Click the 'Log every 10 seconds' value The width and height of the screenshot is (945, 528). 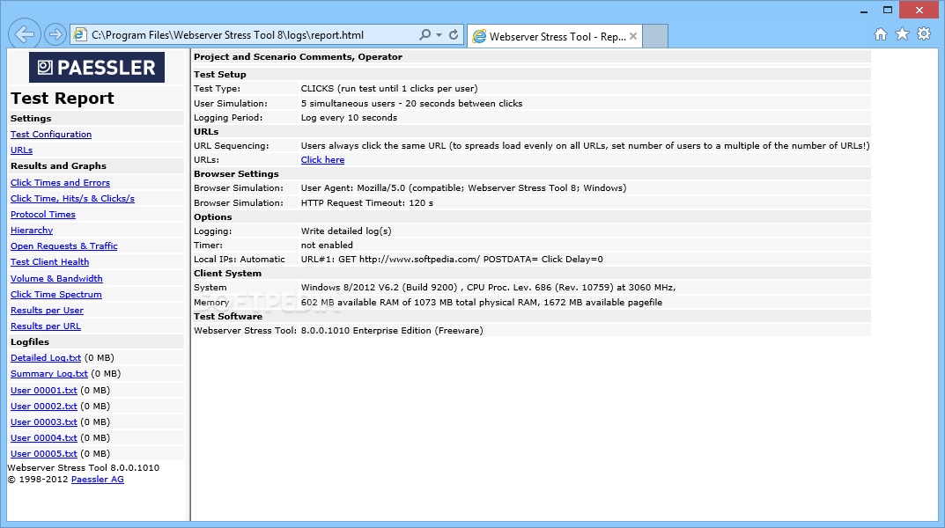click(x=349, y=117)
